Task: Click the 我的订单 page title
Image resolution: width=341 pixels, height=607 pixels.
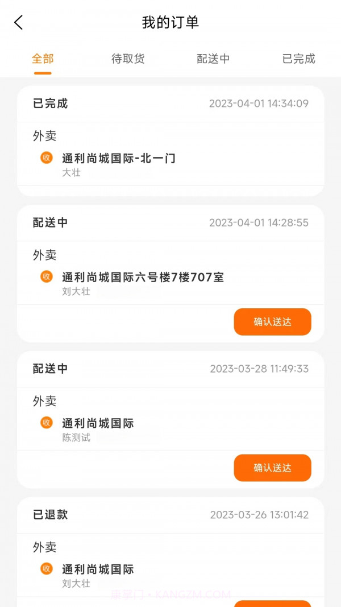Action: [170, 22]
